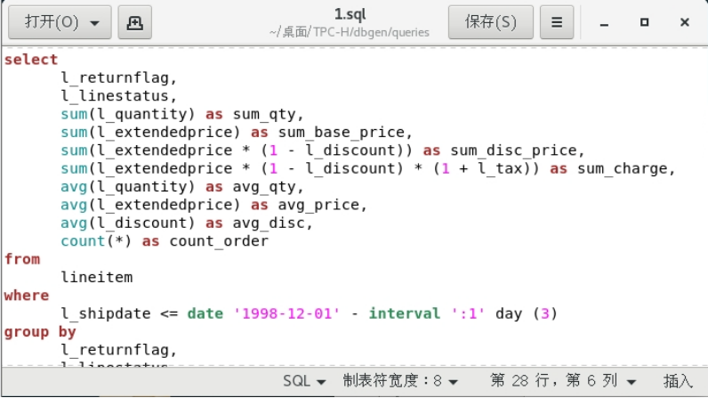
Task: Place cursor on the group by line
Action: click(40, 332)
